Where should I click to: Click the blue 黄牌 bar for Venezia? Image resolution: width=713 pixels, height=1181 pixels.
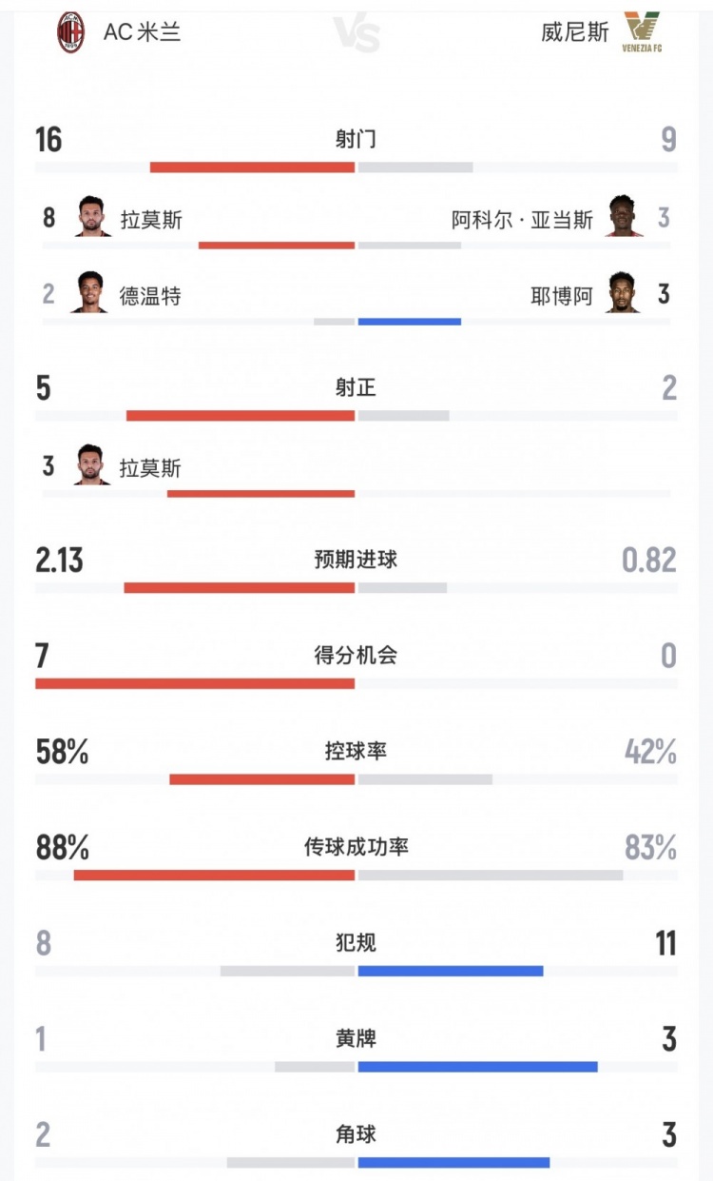click(x=478, y=1067)
